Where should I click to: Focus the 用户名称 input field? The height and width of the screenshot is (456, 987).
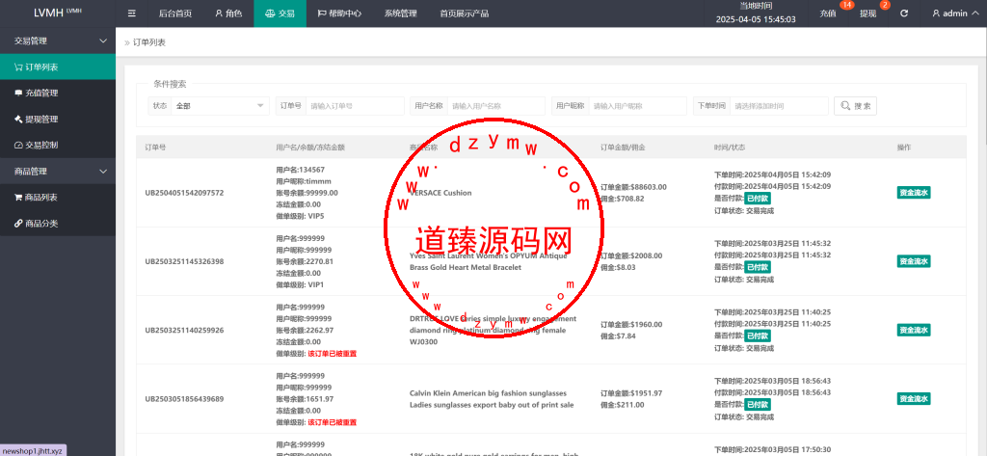coord(496,106)
